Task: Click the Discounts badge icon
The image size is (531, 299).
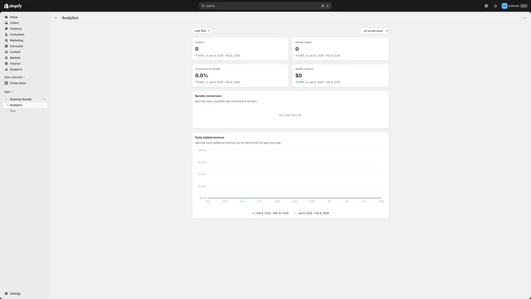Action: tap(6, 46)
